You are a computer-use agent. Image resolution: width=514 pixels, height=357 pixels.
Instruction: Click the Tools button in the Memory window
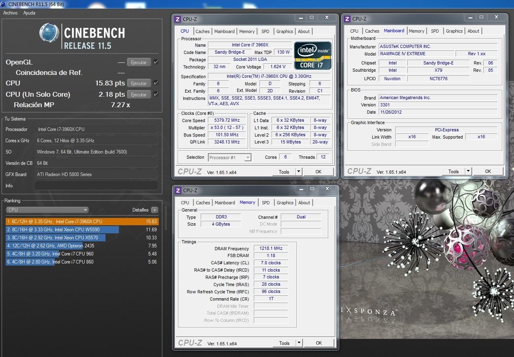[284, 343]
